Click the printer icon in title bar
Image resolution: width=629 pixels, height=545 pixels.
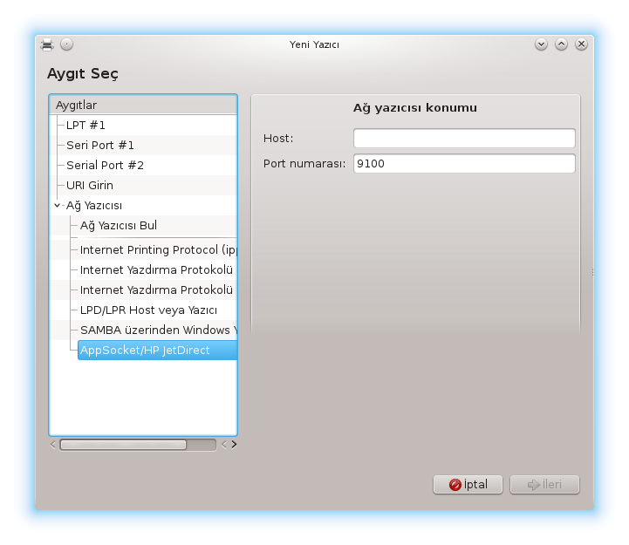tap(47, 44)
